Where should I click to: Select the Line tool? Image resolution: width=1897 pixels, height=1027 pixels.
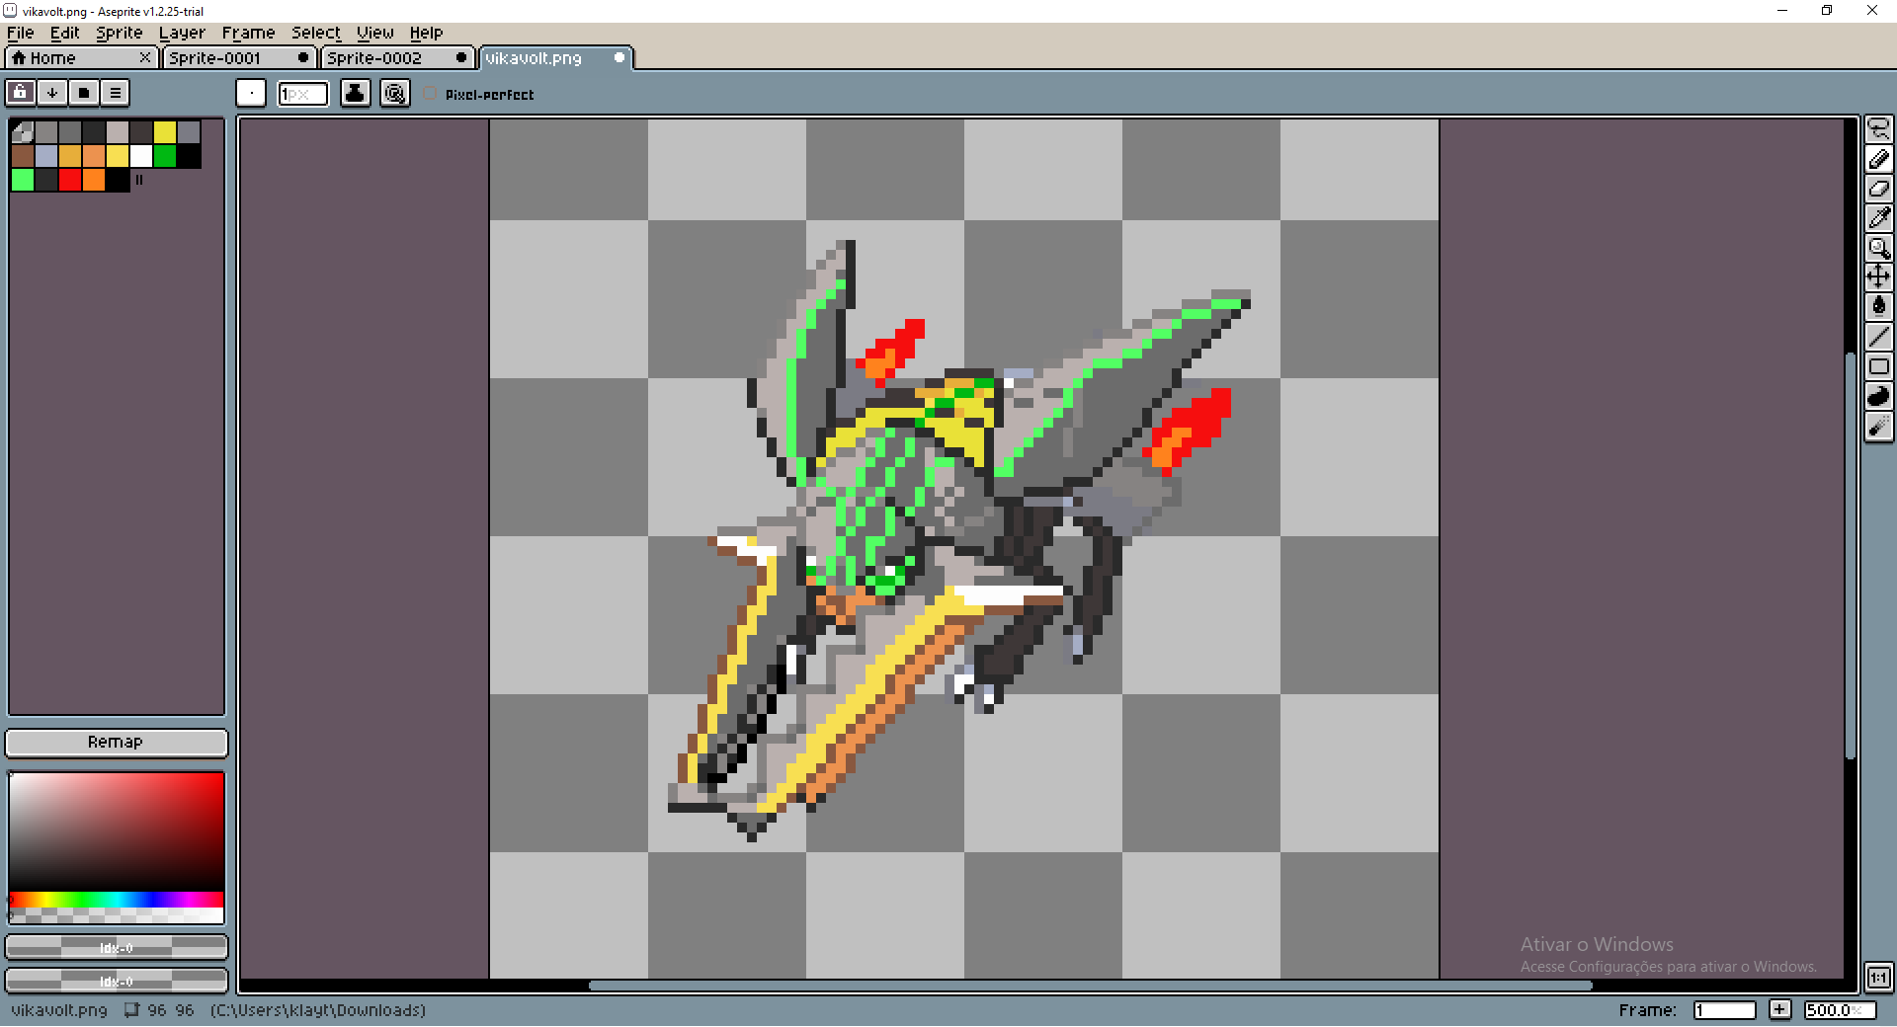[1878, 337]
